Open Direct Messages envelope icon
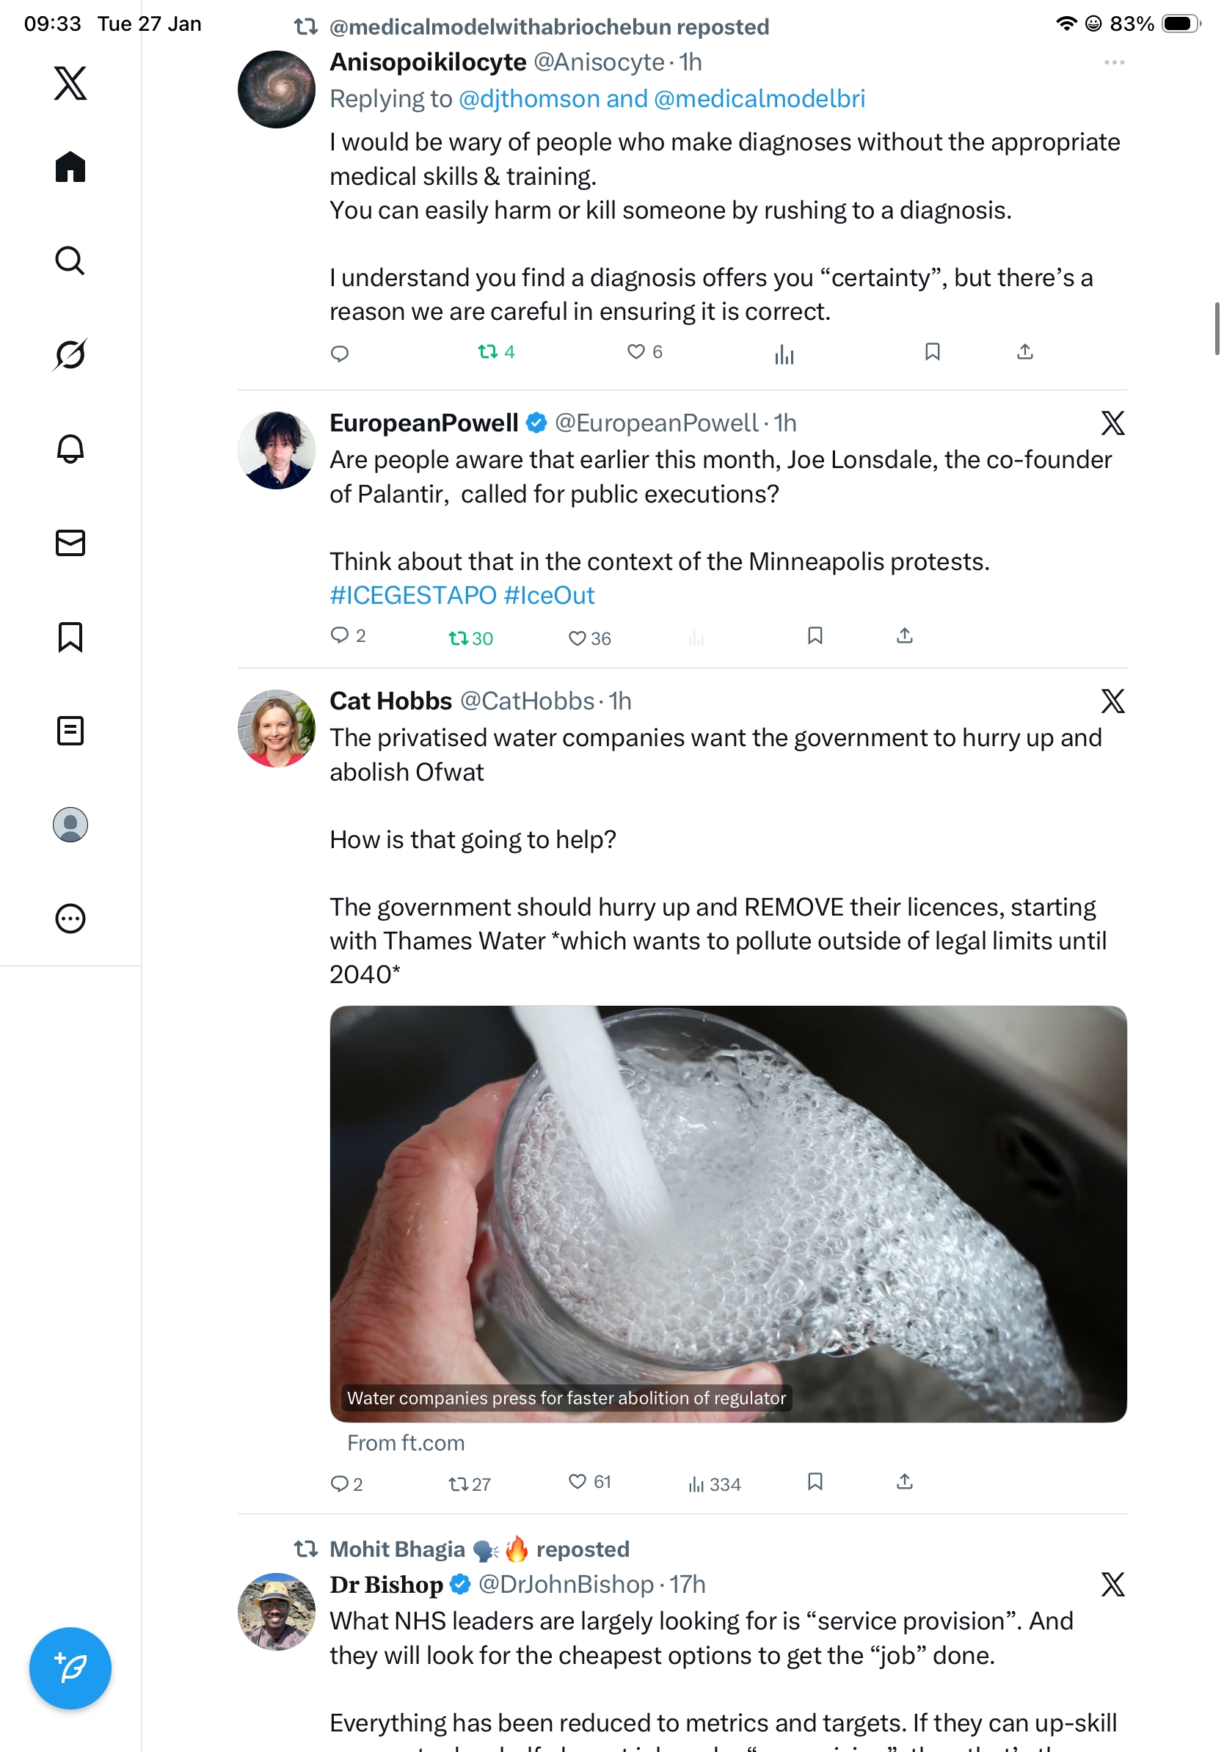 70,542
